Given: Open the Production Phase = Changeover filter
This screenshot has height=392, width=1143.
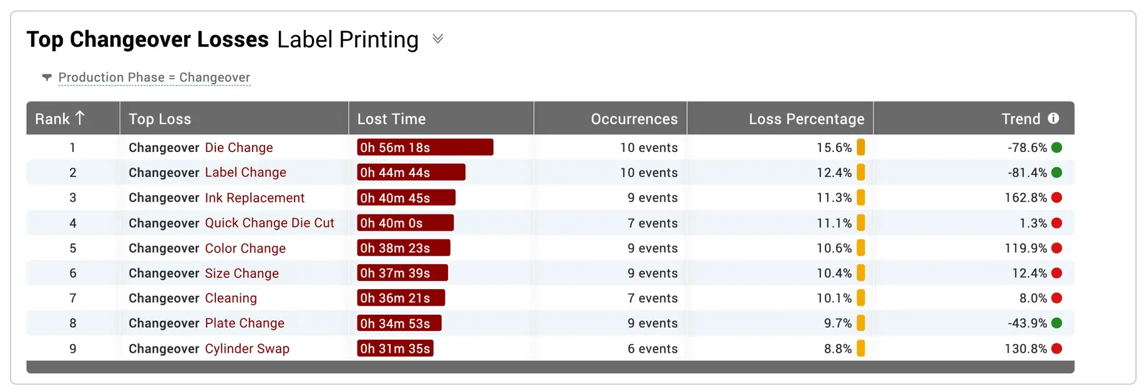Looking at the screenshot, I should (154, 77).
